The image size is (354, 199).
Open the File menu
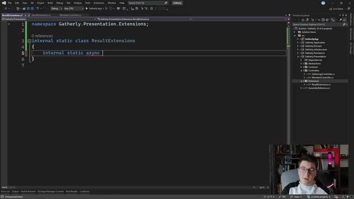(x=10, y=3)
